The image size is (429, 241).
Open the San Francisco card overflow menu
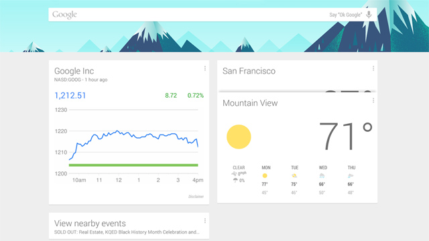click(373, 68)
